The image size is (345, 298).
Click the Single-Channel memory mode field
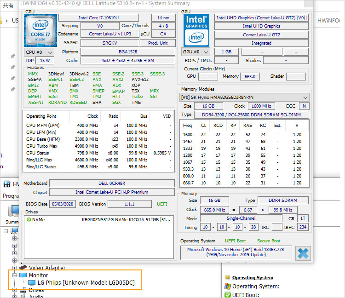tap(241, 218)
